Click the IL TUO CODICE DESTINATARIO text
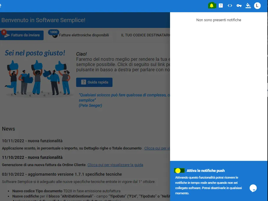The width and height of the screenshot is (268, 201). [x=145, y=35]
